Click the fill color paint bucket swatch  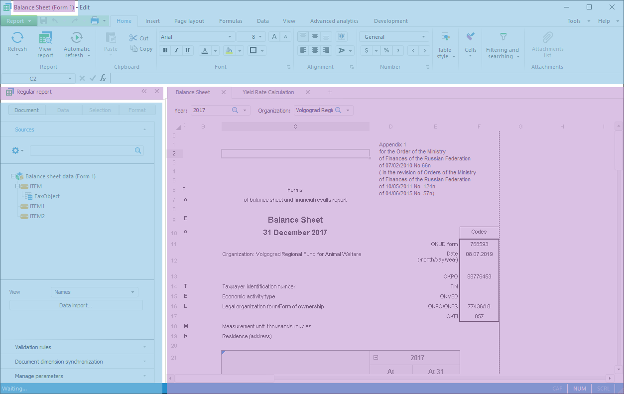point(229,50)
